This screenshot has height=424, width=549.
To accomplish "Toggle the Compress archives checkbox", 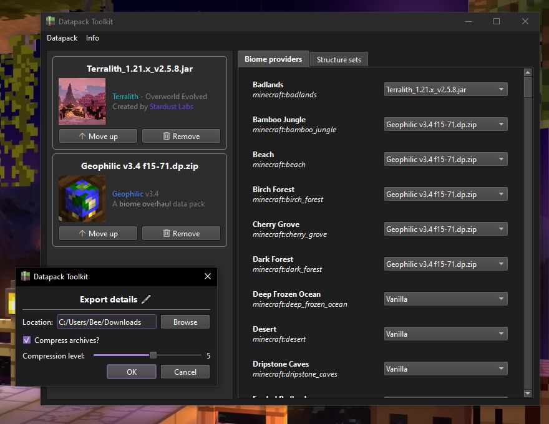I will click(27, 340).
